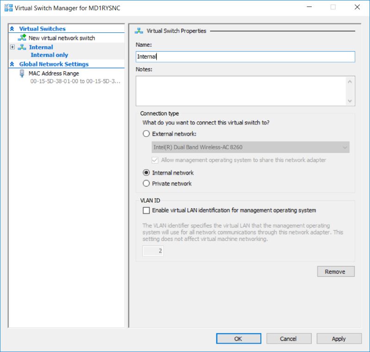
Task: Click the MAC Address Range icon
Action: pyautogui.click(x=23, y=73)
